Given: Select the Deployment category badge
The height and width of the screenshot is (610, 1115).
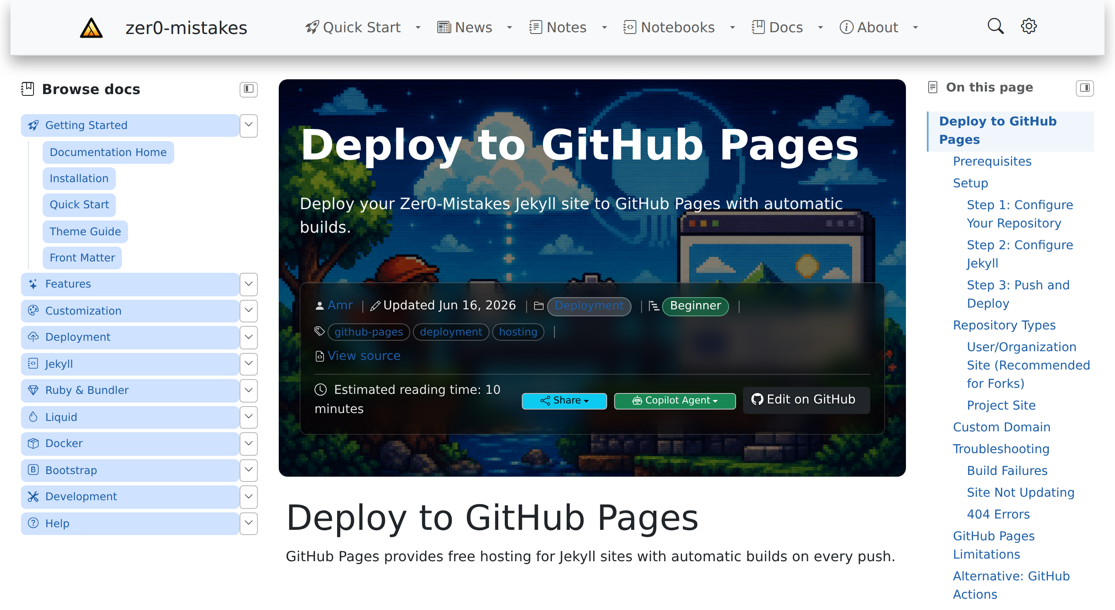Looking at the screenshot, I should click(589, 306).
